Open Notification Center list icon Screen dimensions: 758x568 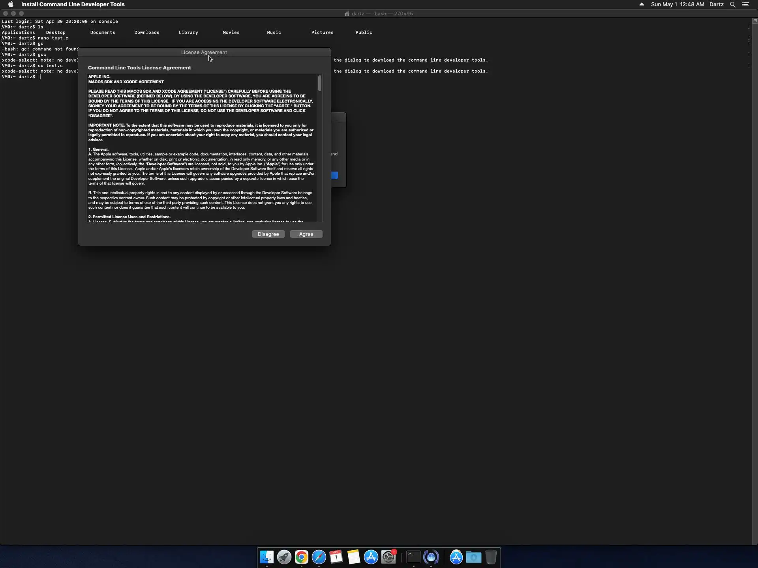pyautogui.click(x=745, y=4)
